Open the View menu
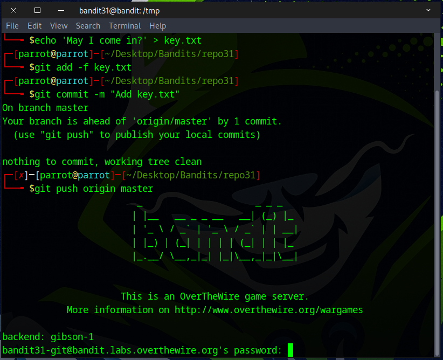 pos(59,26)
